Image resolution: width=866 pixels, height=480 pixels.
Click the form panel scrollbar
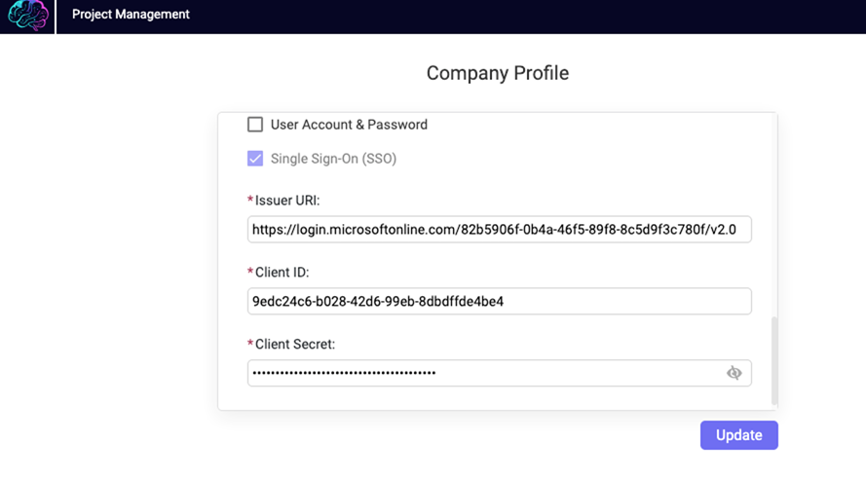point(774,361)
